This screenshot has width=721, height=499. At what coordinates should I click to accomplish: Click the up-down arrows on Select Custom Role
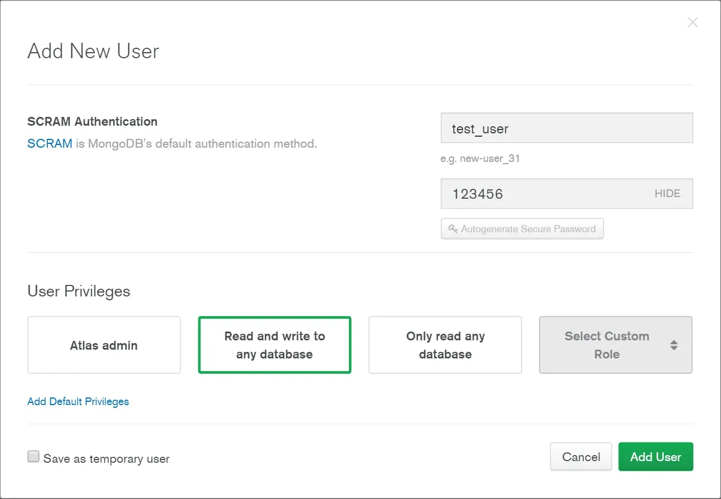tap(674, 345)
